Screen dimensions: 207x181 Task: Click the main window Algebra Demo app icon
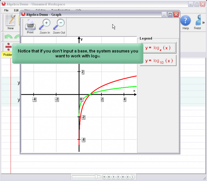pyautogui.click(x=4, y=4)
